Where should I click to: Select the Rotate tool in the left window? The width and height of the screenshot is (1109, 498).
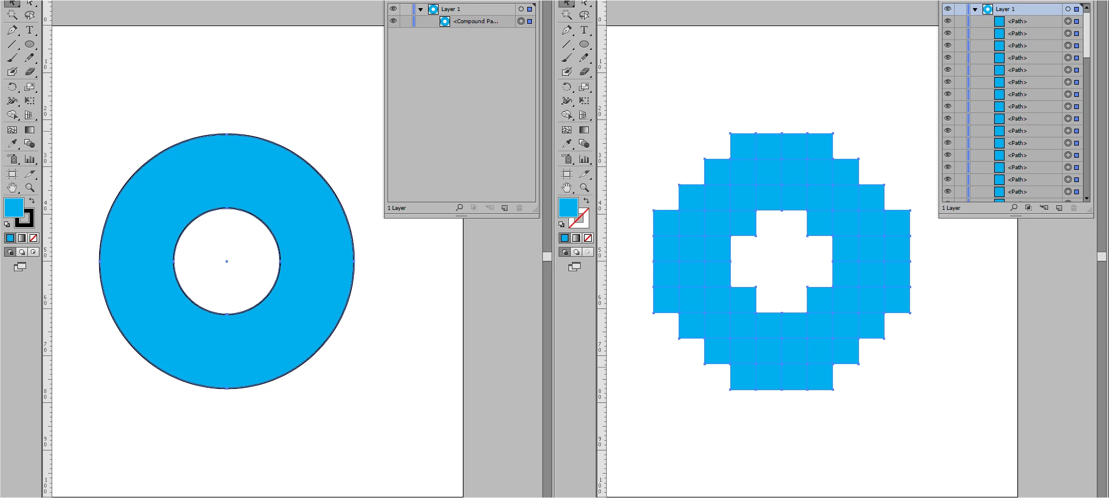click(x=12, y=87)
